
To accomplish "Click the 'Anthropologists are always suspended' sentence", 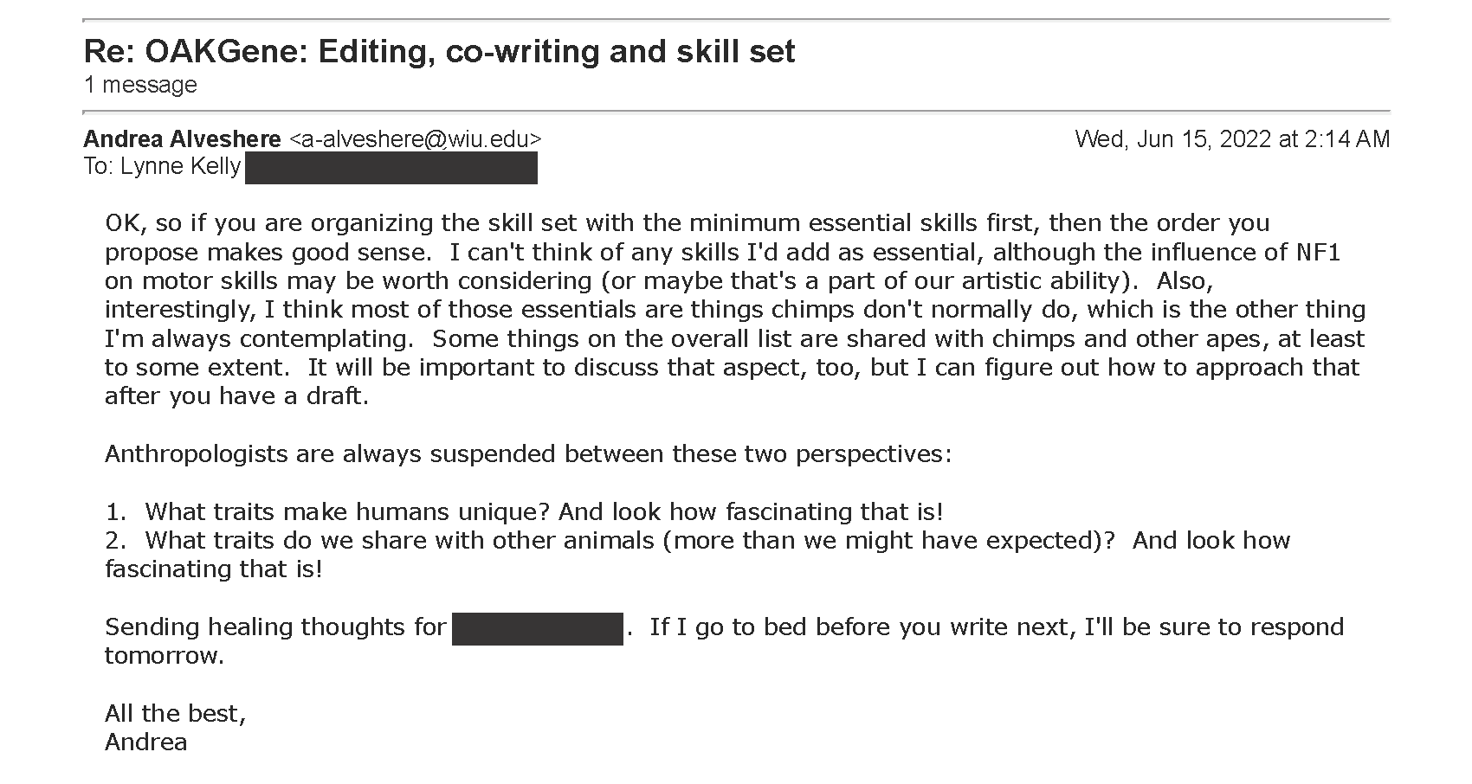I will (528, 454).
